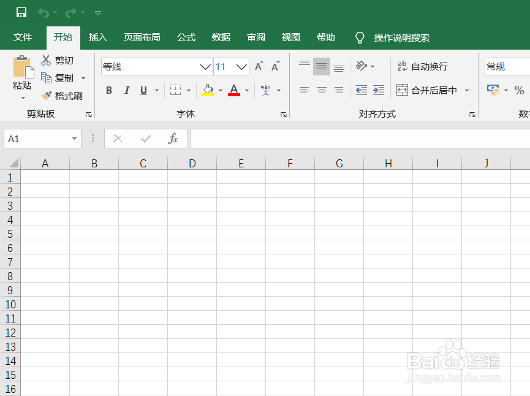The image size is (530, 396).
Task: Click the 格式刷 format painter
Action: 62,96
